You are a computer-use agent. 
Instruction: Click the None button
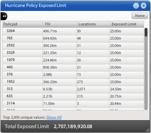coord(140,16)
